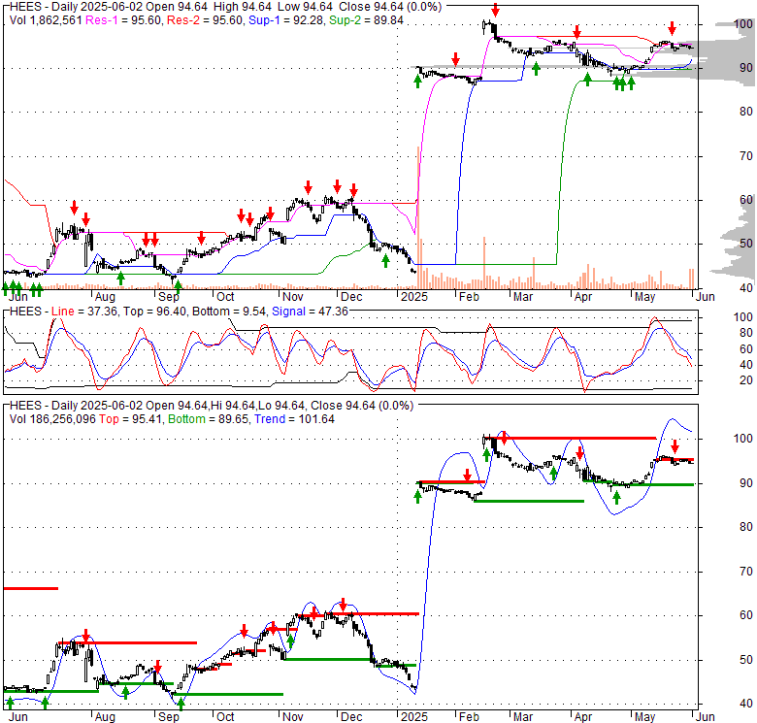Click the 'Sup-2 = 89.84' label
The image size is (757, 723).
367,20
